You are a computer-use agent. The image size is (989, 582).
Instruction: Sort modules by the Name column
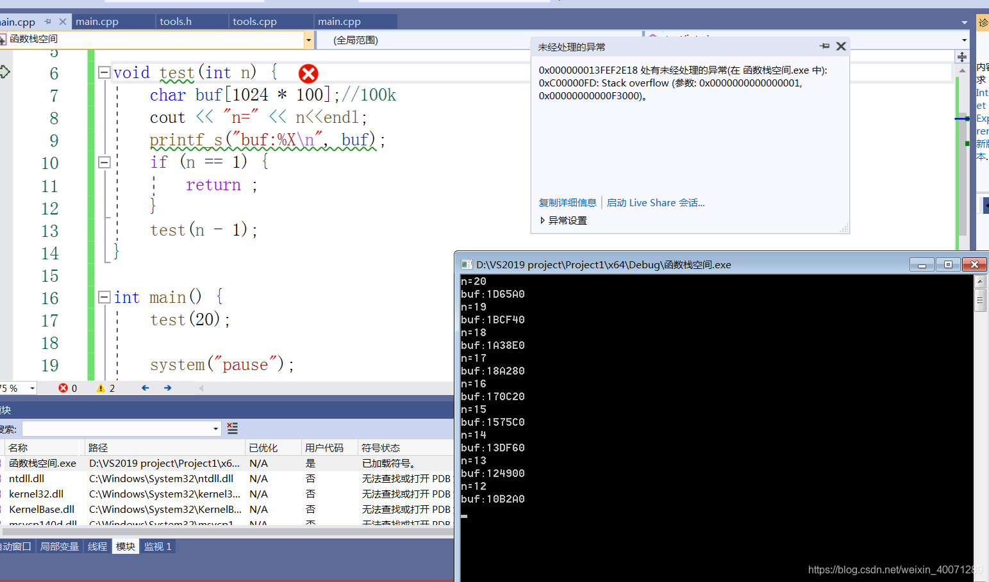pos(42,448)
